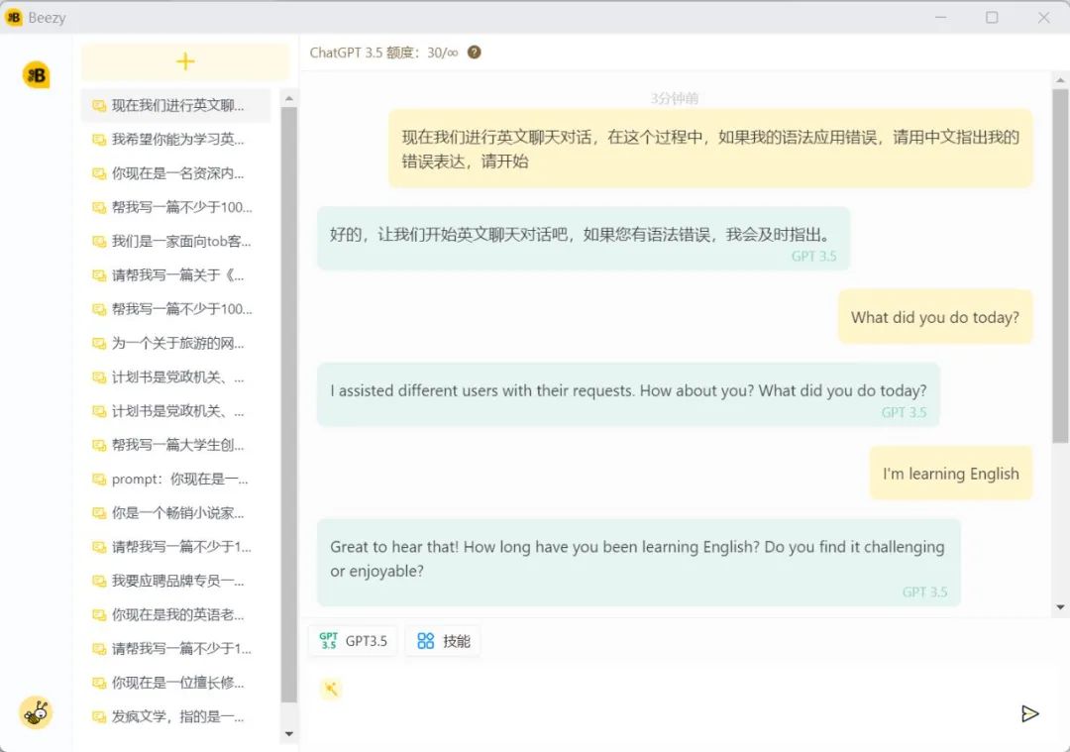Click the bee mascot at sidebar bottom
The height and width of the screenshot is (752, 1070).
coord(36,712)
